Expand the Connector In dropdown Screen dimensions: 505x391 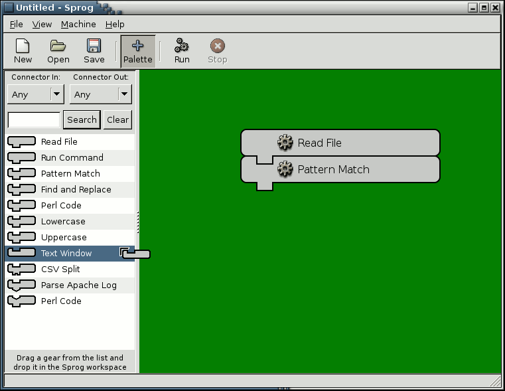56,94
